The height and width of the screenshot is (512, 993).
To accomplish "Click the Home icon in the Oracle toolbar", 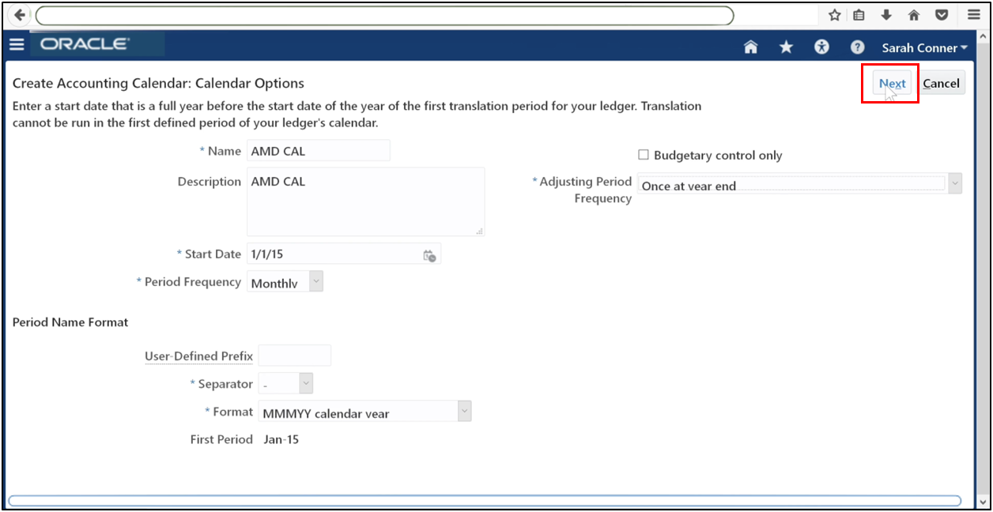I will point(749,47).
